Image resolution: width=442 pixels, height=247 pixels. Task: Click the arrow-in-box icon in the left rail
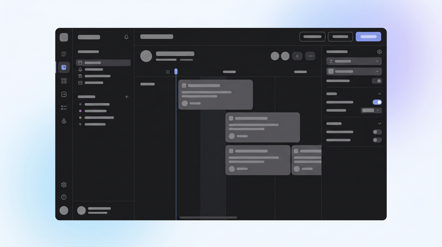click(64, 94)
